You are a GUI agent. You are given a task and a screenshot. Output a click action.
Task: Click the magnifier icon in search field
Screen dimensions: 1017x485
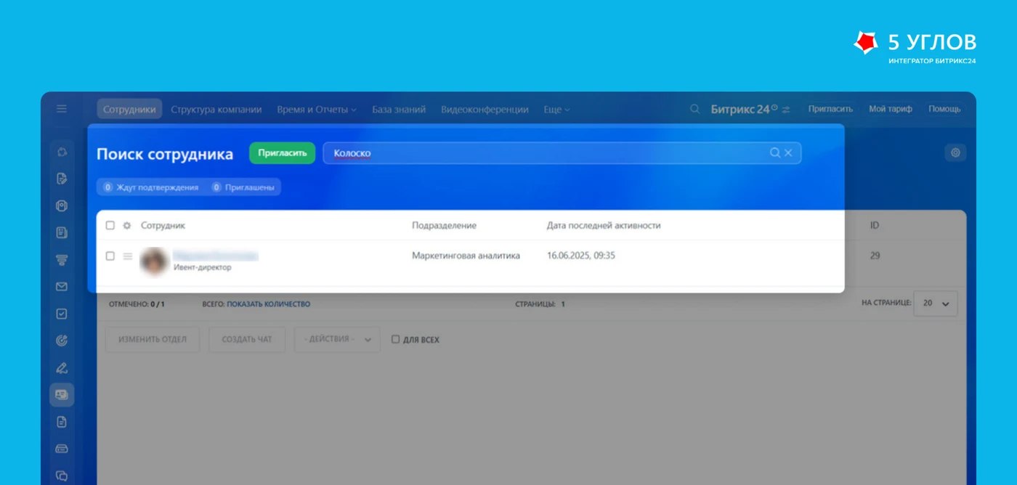[x=775, y=152]
